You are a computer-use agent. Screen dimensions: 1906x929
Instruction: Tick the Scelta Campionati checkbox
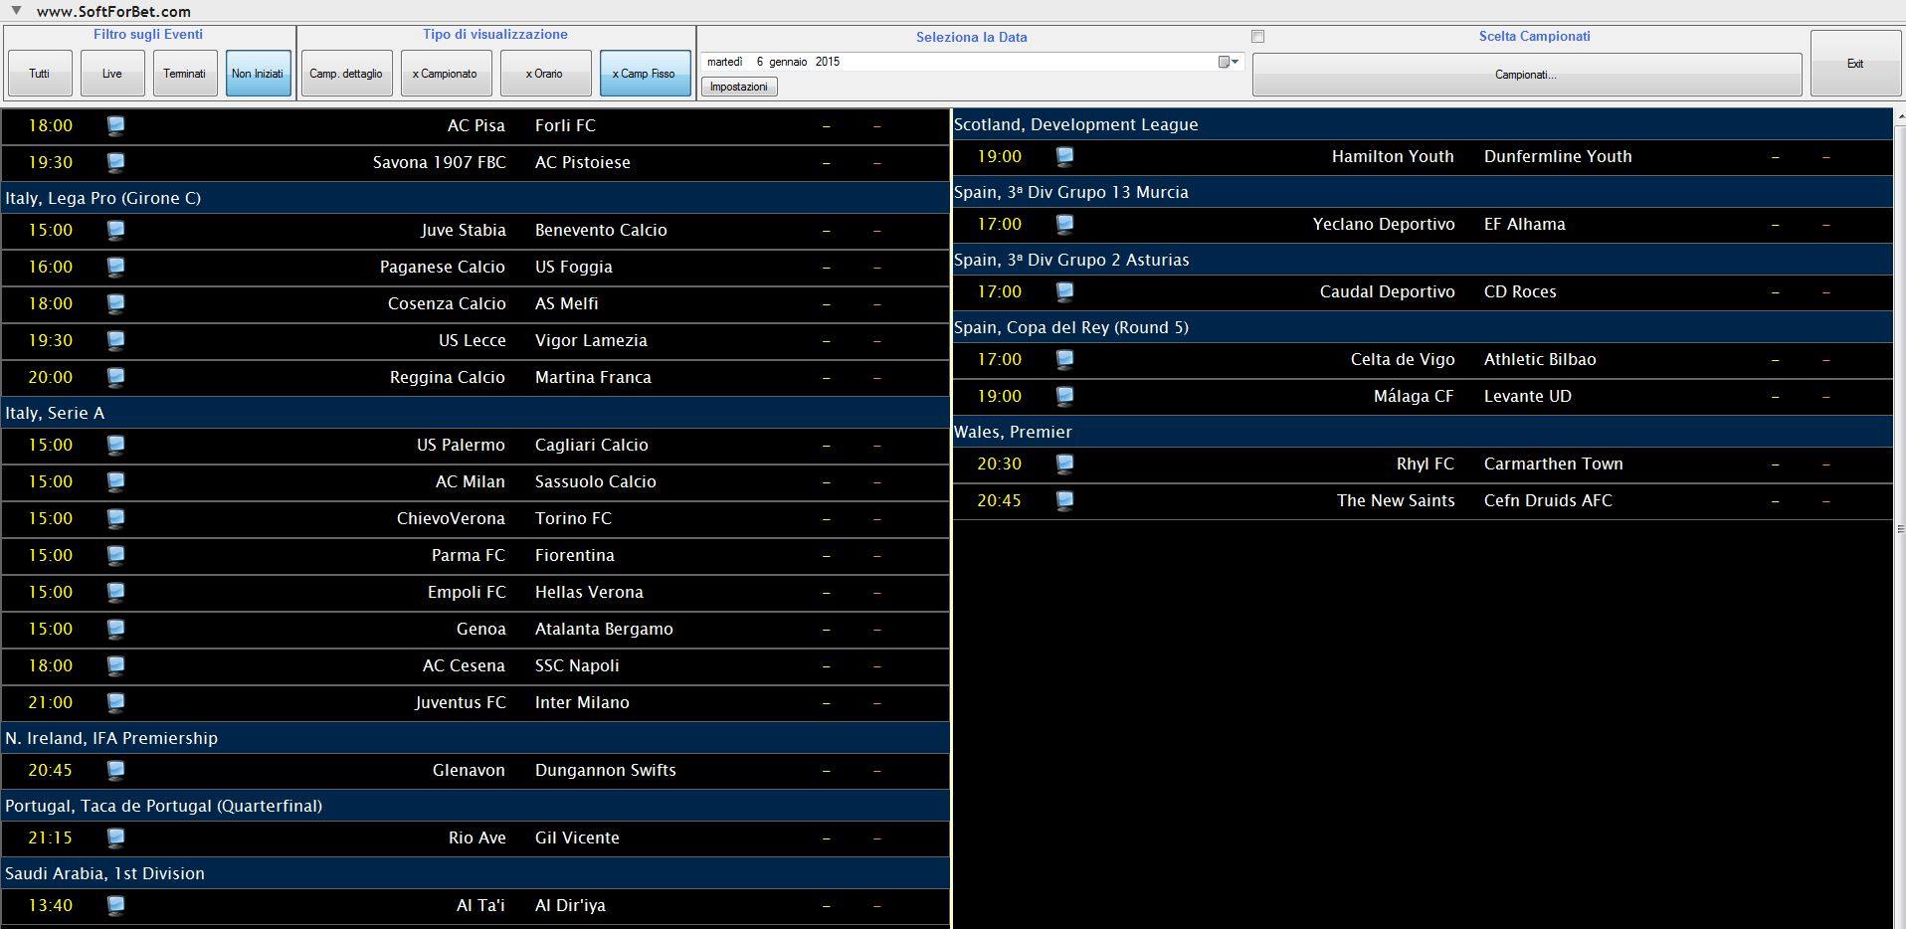[x=1257, y=37]
